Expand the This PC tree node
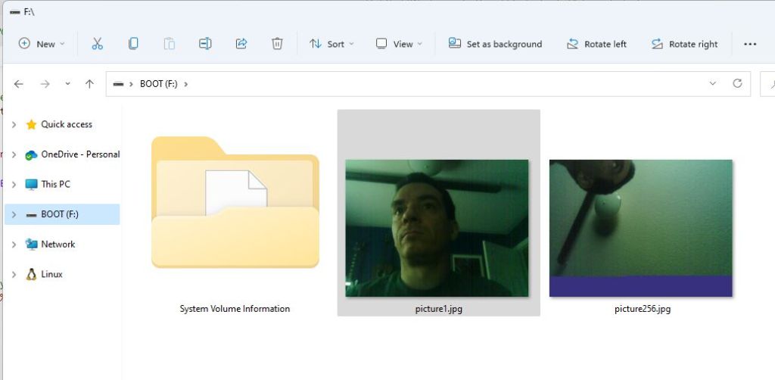Viewport: 775px width, 380px height. click(x=14, y=184)
